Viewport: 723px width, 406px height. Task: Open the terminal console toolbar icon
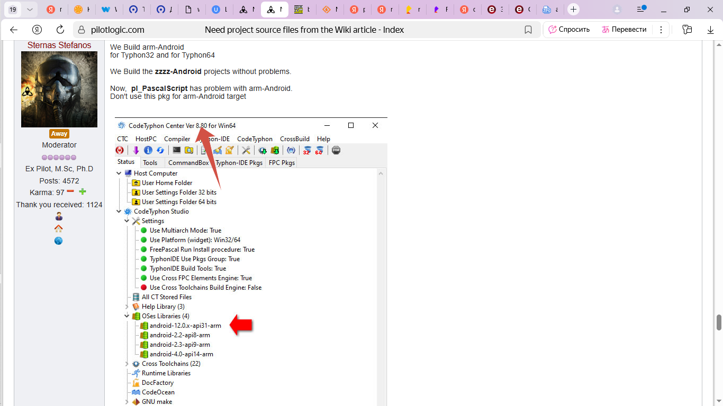tap(177, 151)
